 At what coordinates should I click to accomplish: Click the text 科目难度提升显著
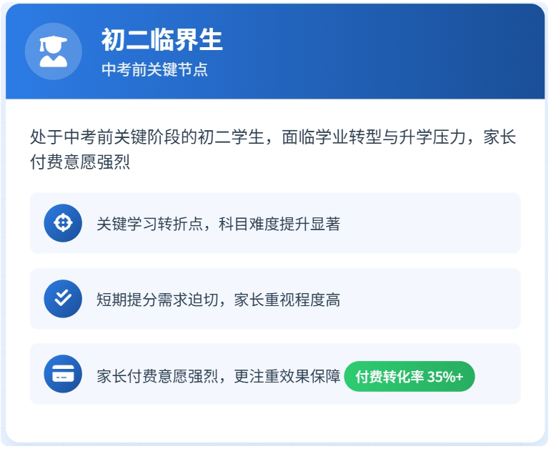279,224
